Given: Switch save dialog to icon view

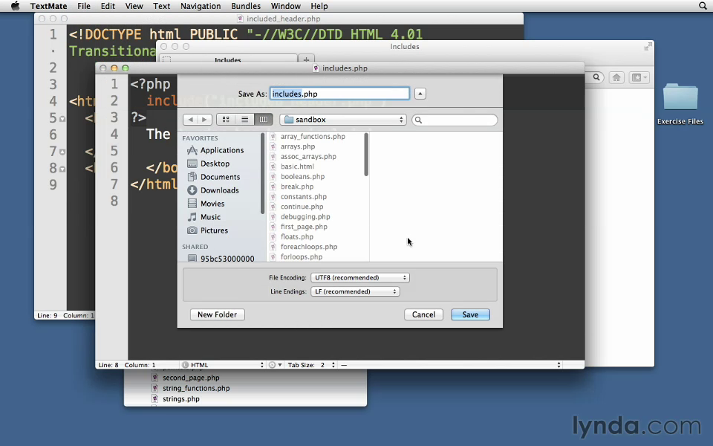Looking at the screenshot, I should (226, 119).
